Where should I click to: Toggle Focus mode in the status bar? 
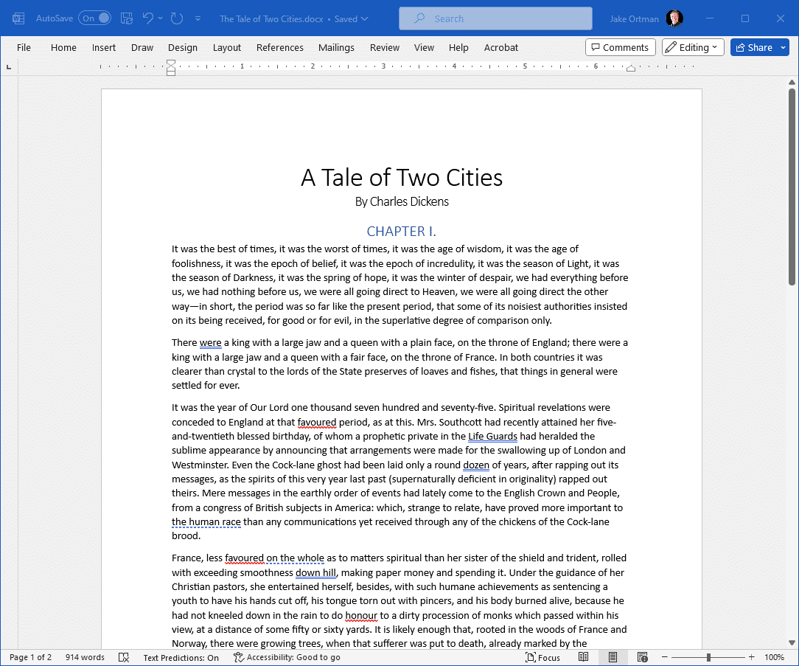pyautogui.click(x=542, y=657)
